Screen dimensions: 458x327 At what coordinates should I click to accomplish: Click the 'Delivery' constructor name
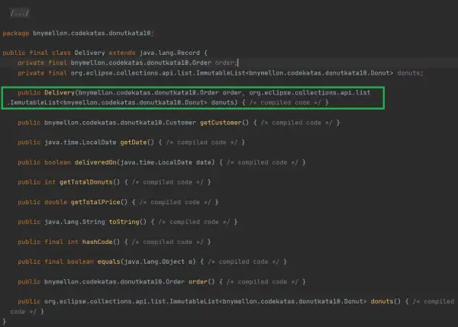point(60,93)
